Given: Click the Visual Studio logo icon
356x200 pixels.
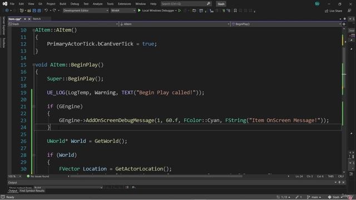Looking at the screenshot, I should pyautogui.click(x=5, y=4).
